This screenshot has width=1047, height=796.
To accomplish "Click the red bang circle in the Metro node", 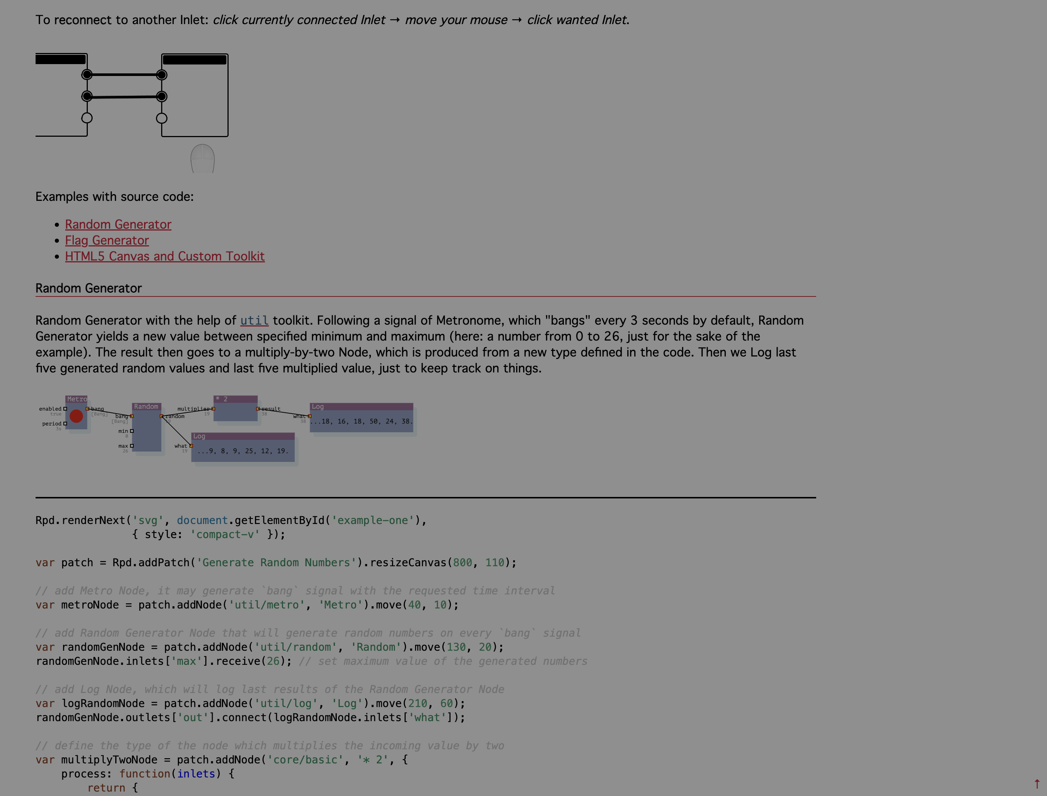I will click(x=76, y=416).
